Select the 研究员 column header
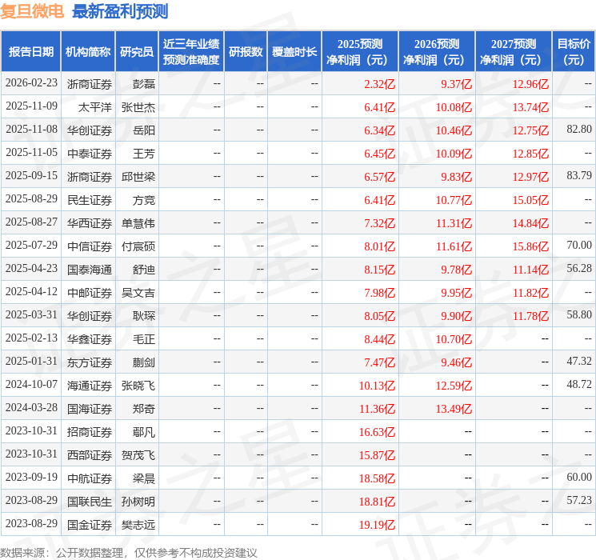 coord(137,52)
